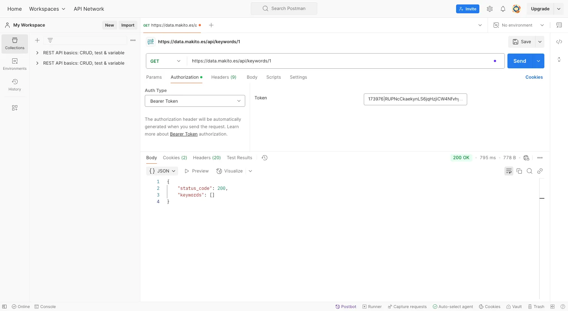Open the Console panel
Image resolution: width=568 pixels, height=311 pixels.
(45, 307)
